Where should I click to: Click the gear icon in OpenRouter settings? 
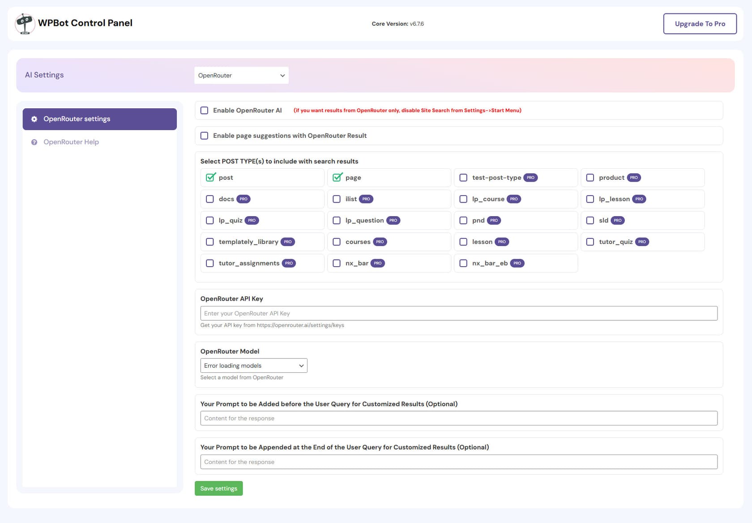(x=34, y=119)
